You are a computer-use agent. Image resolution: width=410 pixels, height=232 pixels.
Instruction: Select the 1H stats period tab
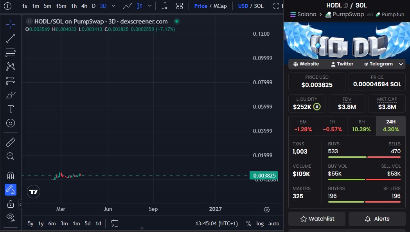(332, 126)
